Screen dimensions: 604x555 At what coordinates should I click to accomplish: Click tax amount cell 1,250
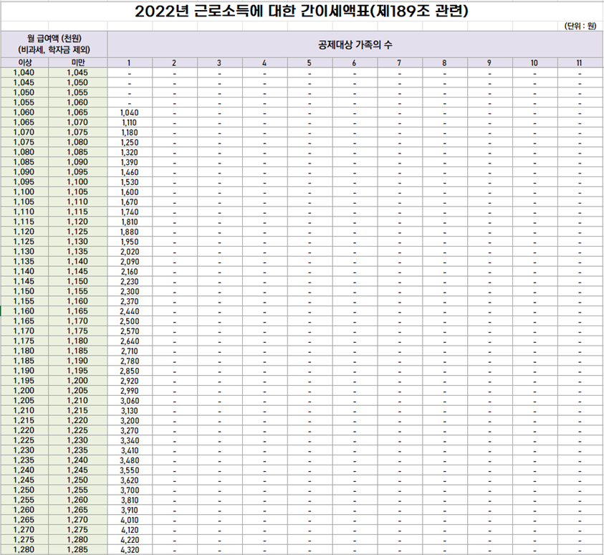[x=130, y=143]
